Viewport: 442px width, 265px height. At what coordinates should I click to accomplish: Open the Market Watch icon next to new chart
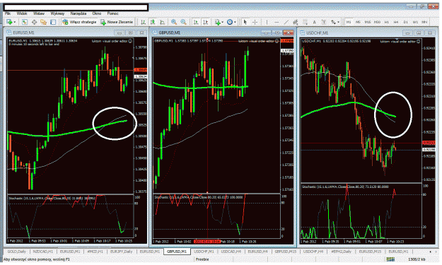tap(25, 22)
